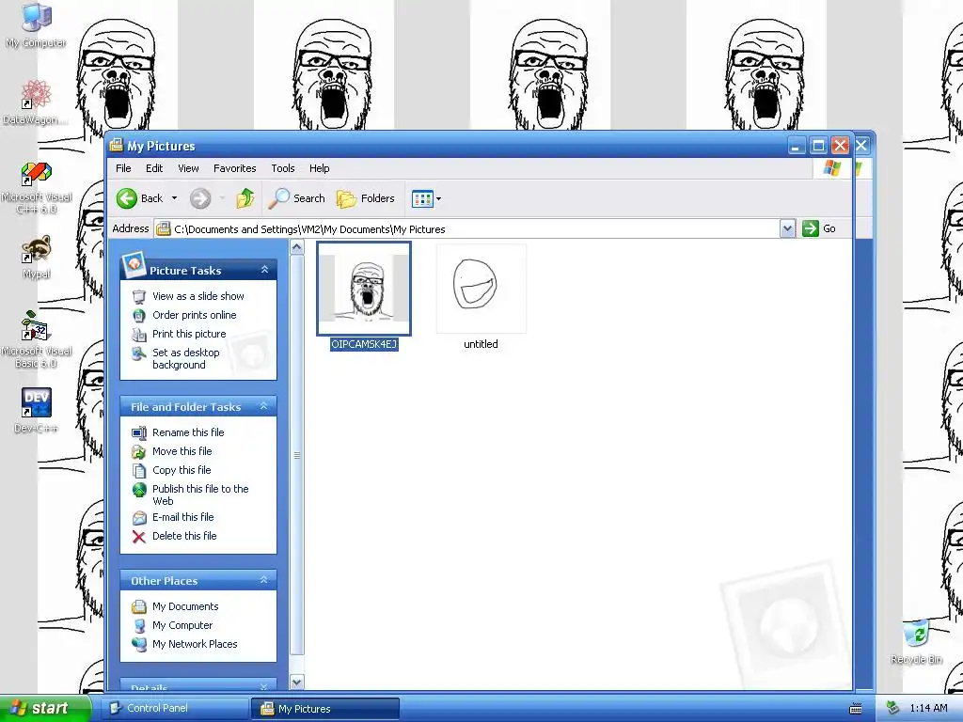963x722 pixels.
Task: Click the Rename this file icon
Action: 139,432
